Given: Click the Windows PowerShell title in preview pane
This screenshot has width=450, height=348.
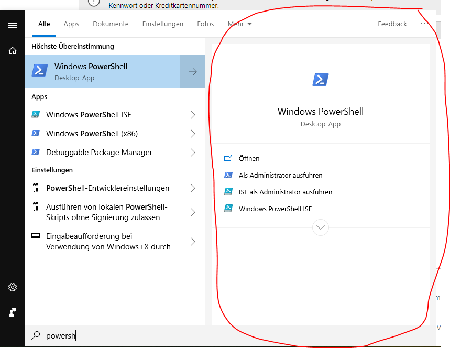Looking at the screenshot, I should coord(320,112).
